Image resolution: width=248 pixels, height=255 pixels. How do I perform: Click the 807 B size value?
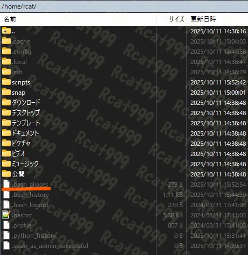[175, 225]
